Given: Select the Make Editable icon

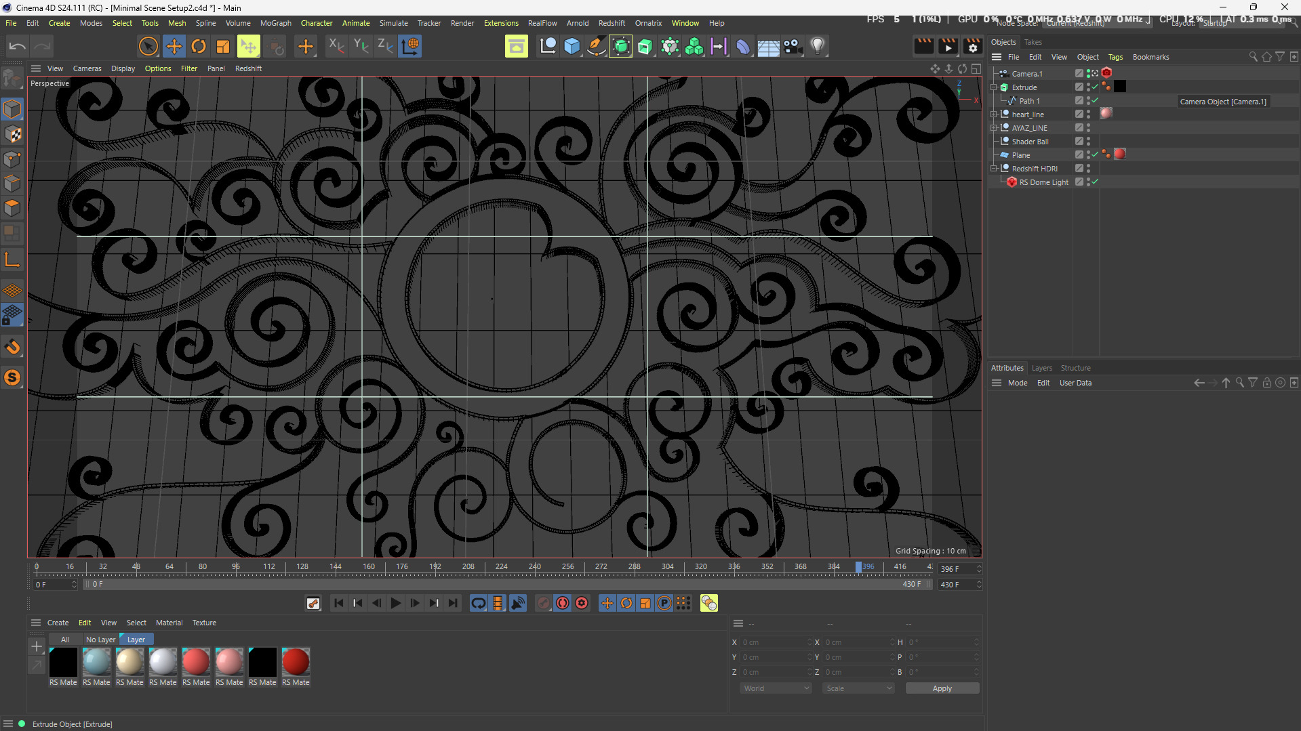Looking at the screenshot, I should point(12,79).
